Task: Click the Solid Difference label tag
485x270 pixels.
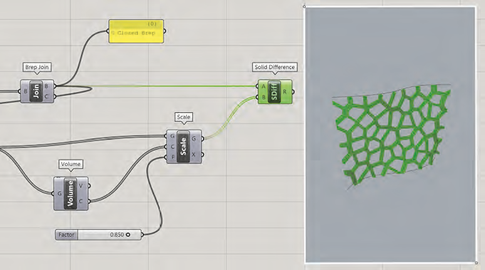Action: click(274, 67)
